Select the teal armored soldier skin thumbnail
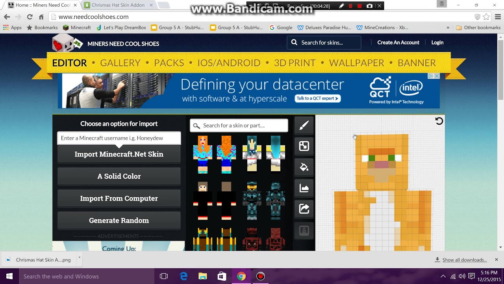The width and height of the screenshot is (504, 284). (263, 201)
